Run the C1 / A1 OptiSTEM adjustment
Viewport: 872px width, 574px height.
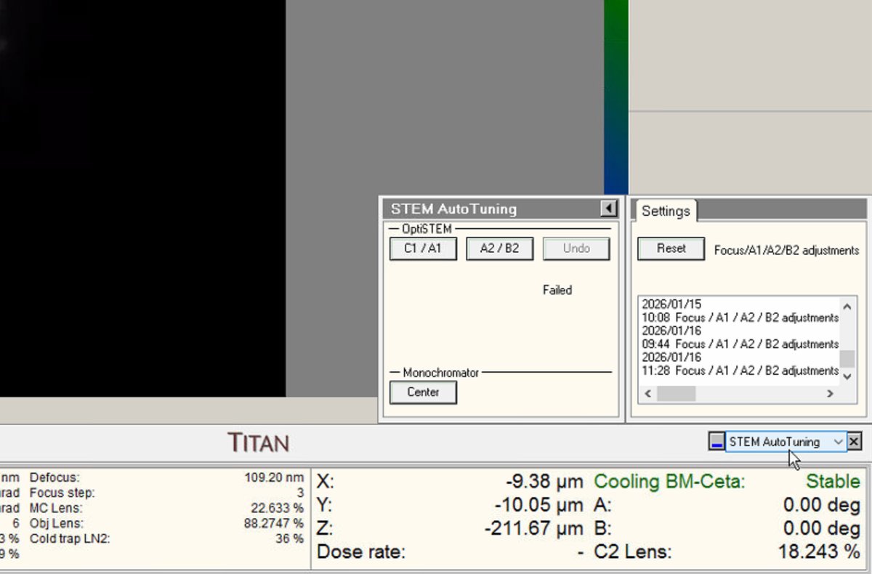pyautogui.click(x=423, y=248)
